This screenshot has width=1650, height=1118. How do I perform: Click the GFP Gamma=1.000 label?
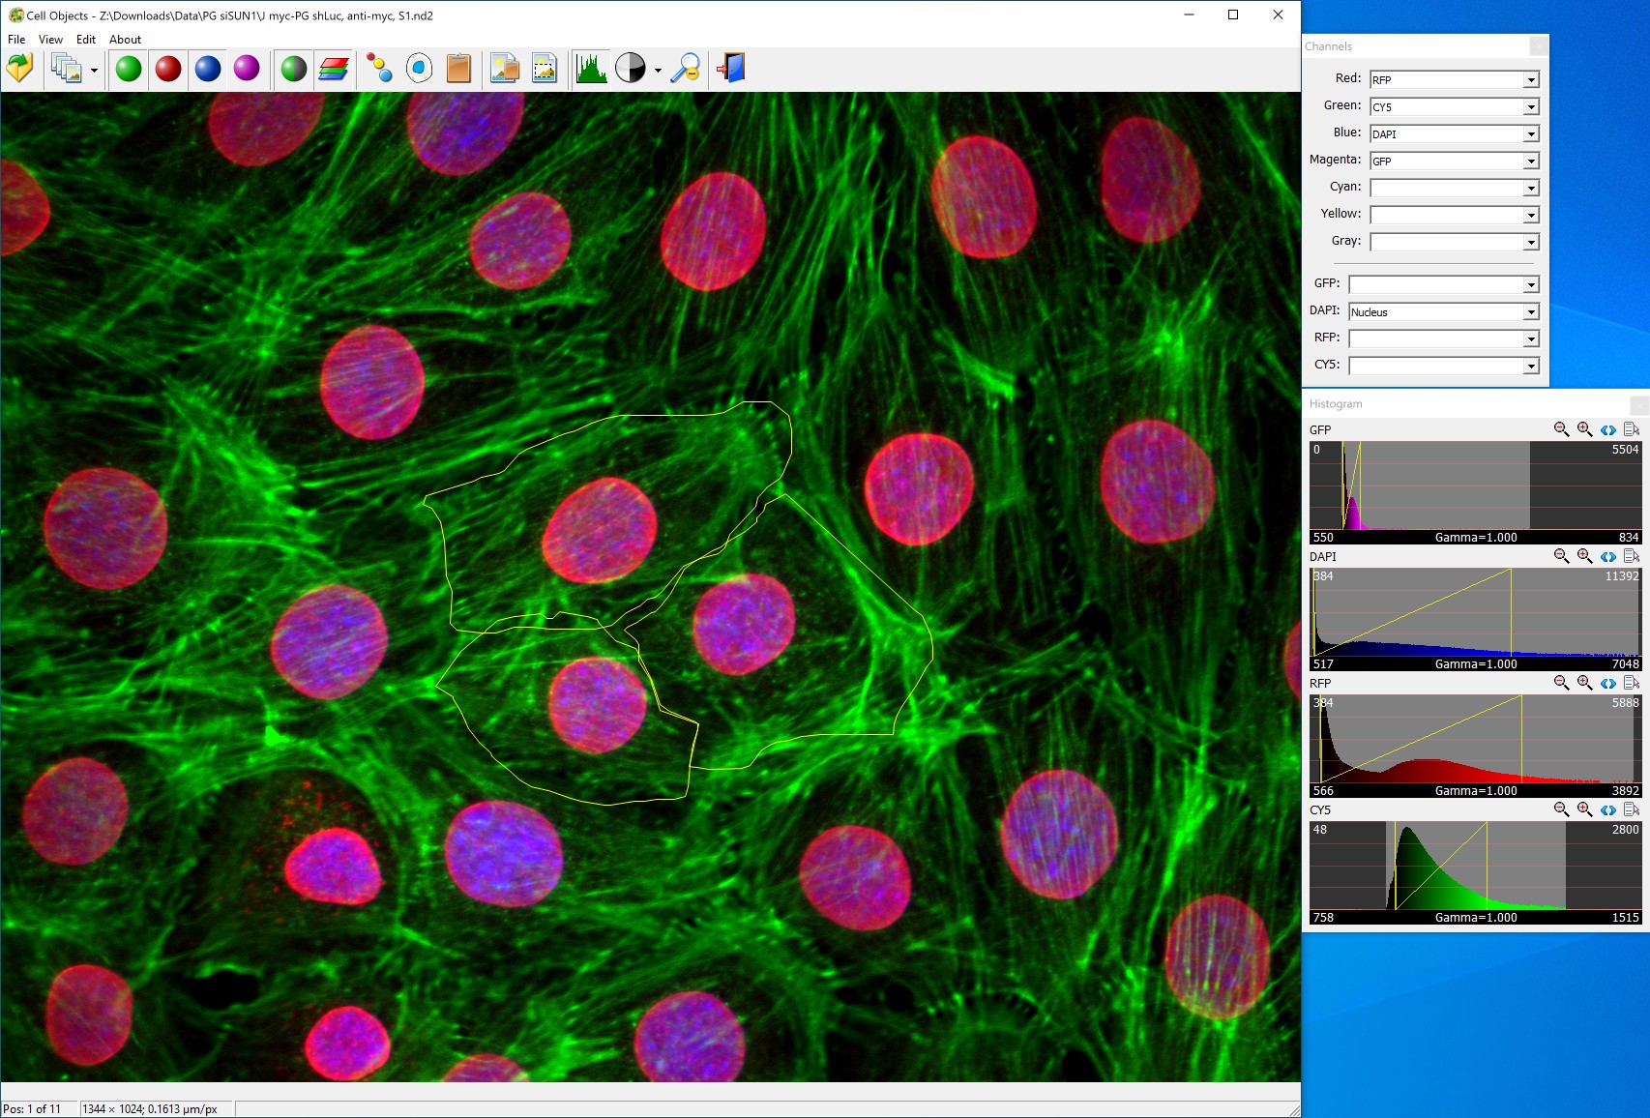click(1476, 538)
